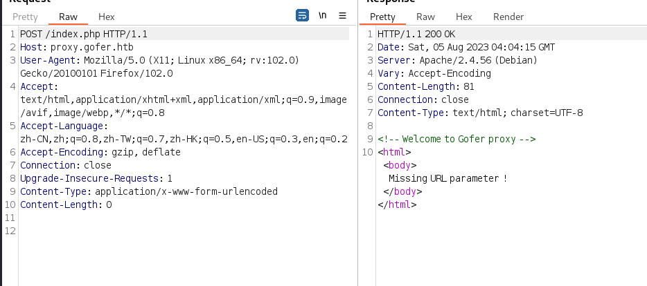The width and height of the screenshot is (647, 286).
Task: Select the Request Raw tab
Action: tap(68, 17)
